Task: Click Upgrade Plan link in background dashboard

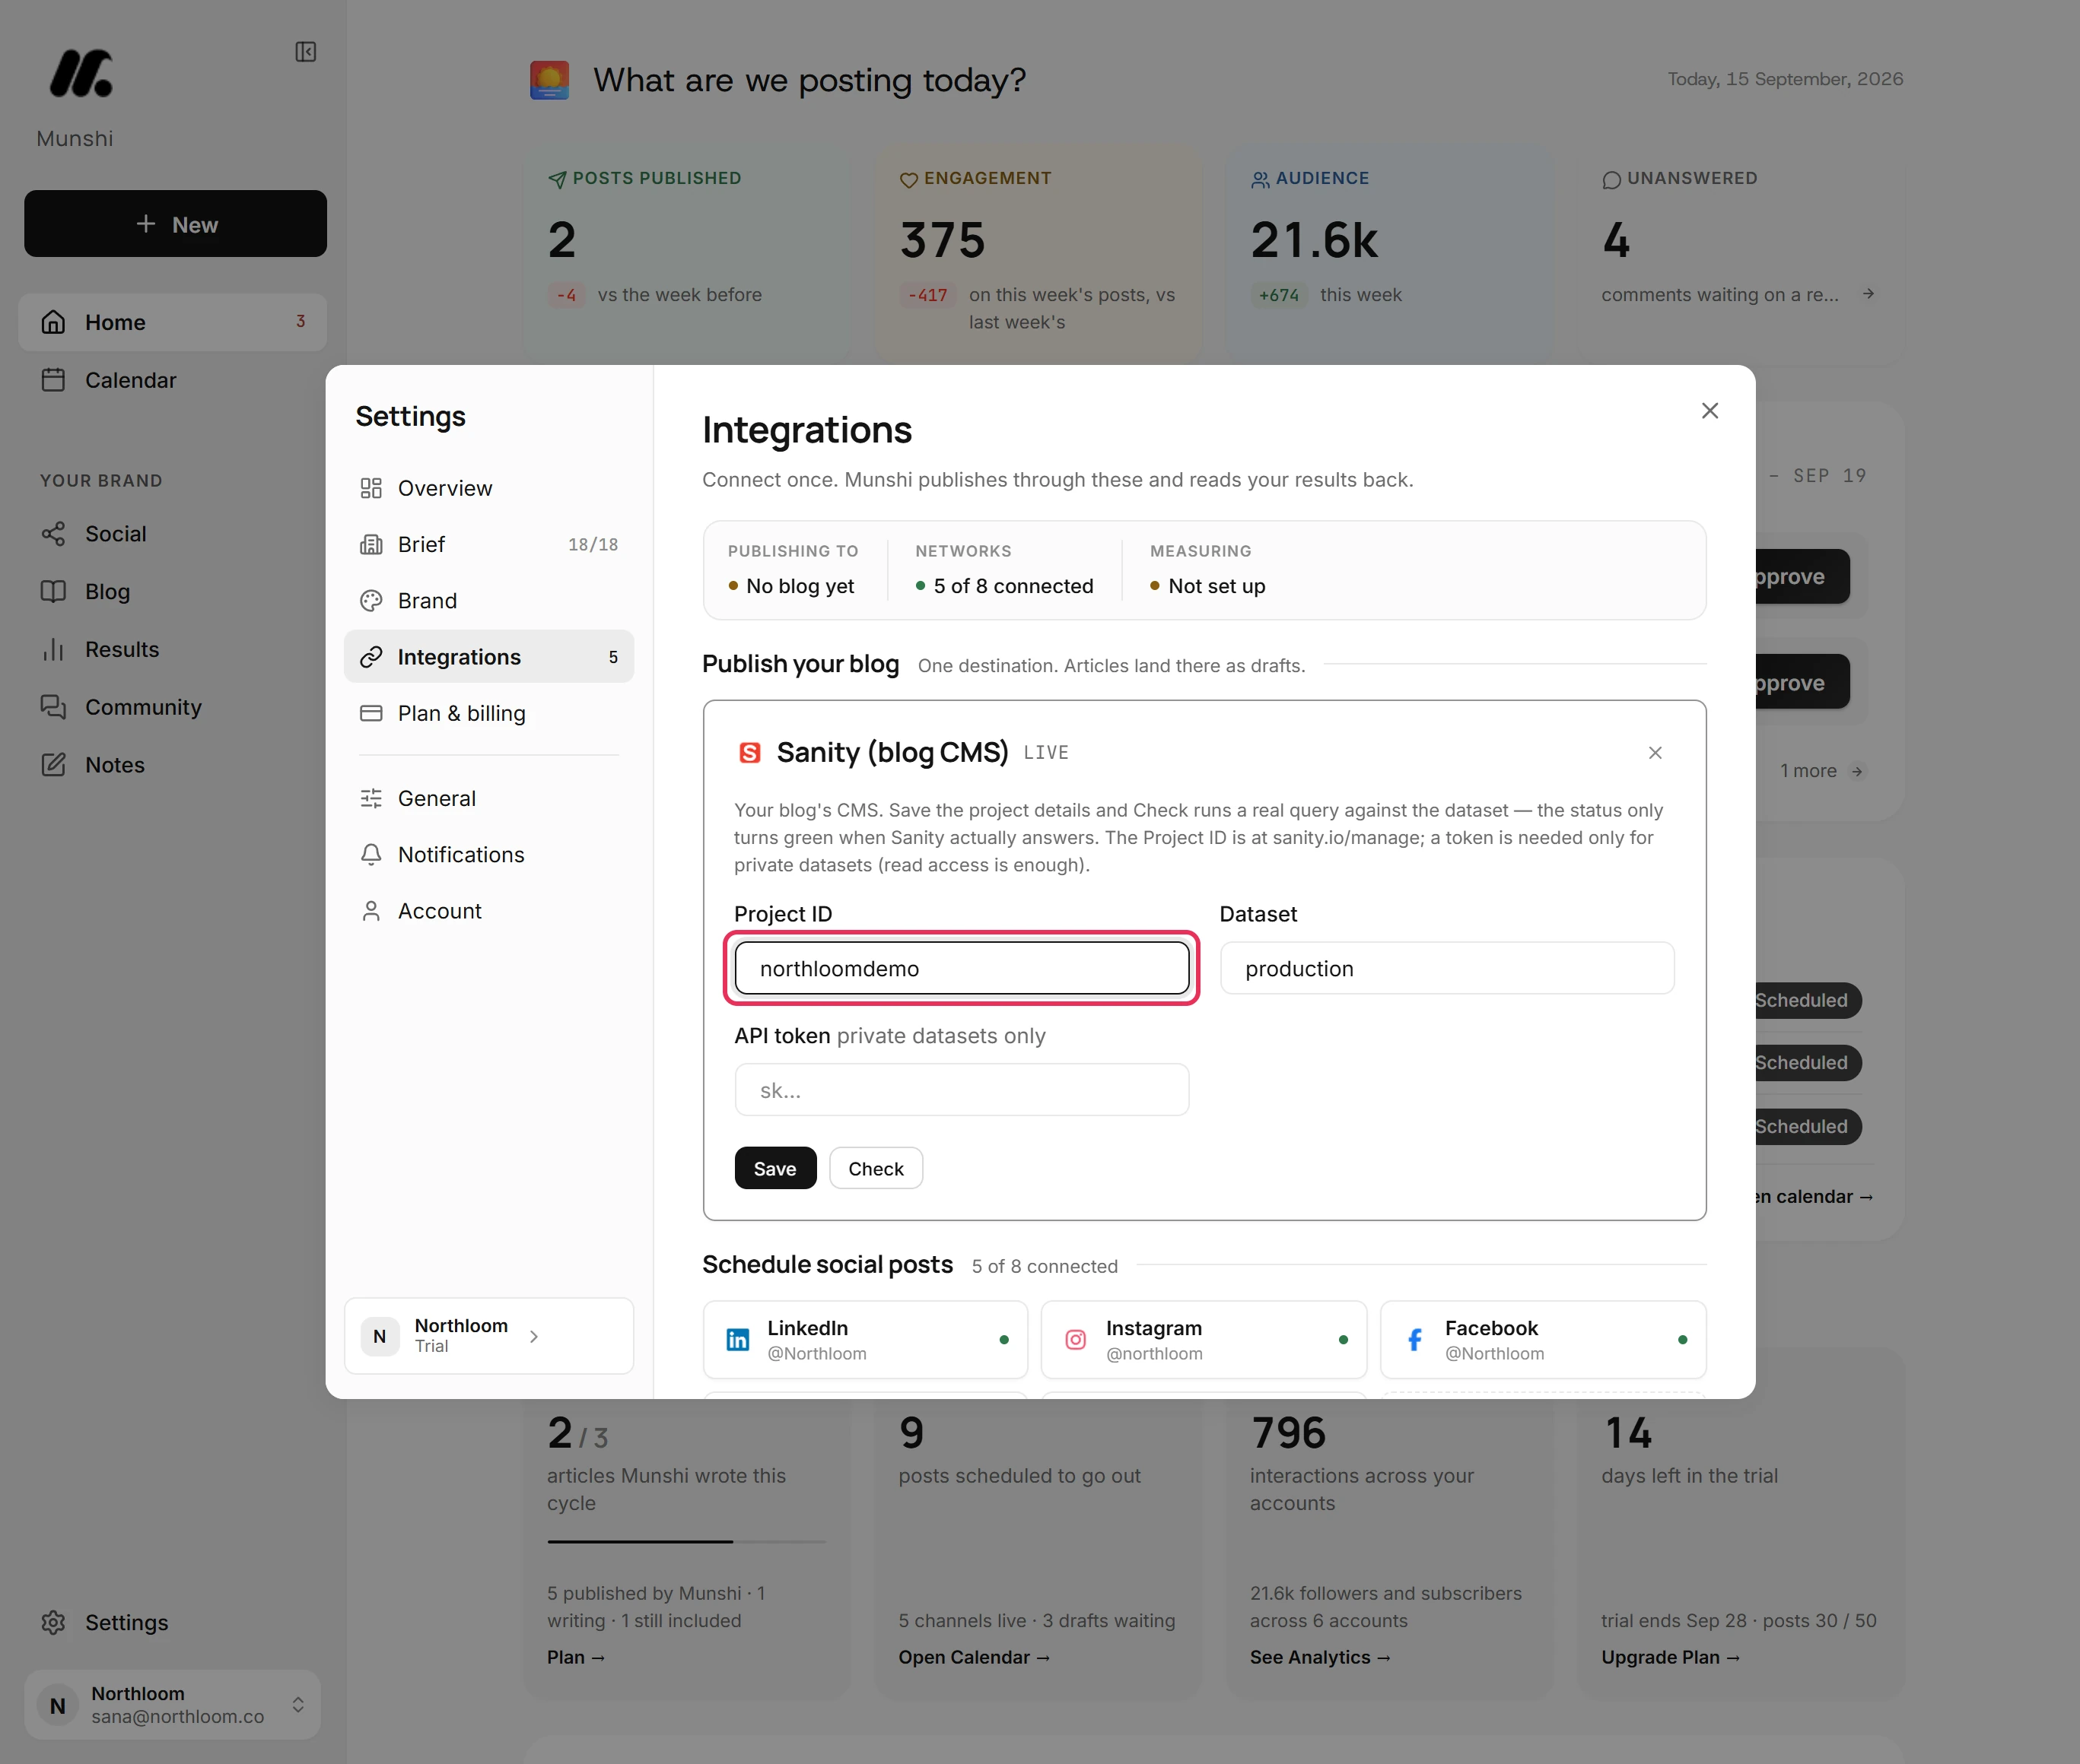Action: [x=1671, y=1657]
